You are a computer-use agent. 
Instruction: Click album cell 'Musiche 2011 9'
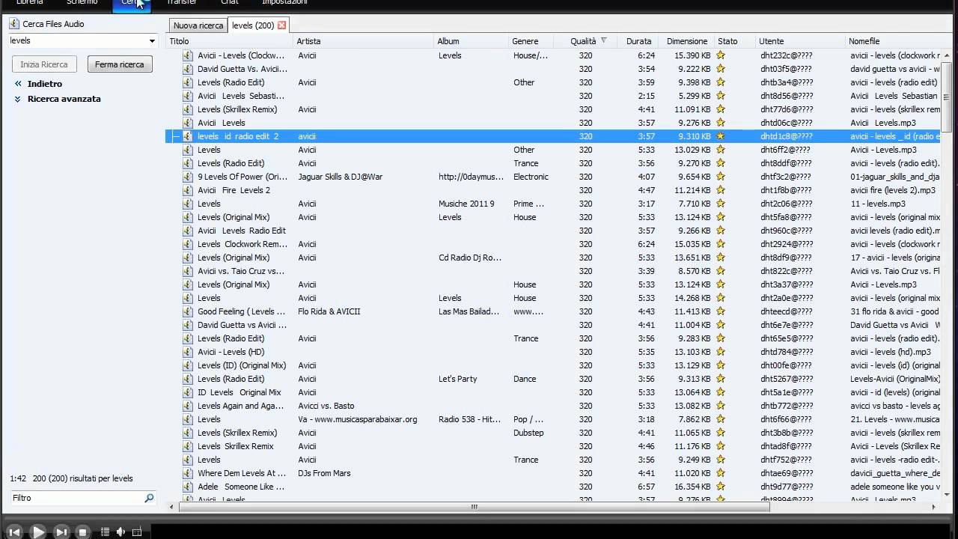(x=466, y=204)
